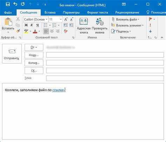Open the follow-up flag dropdown arrow
This screenshot has height=142, width=166.
[x=154, y=19]
